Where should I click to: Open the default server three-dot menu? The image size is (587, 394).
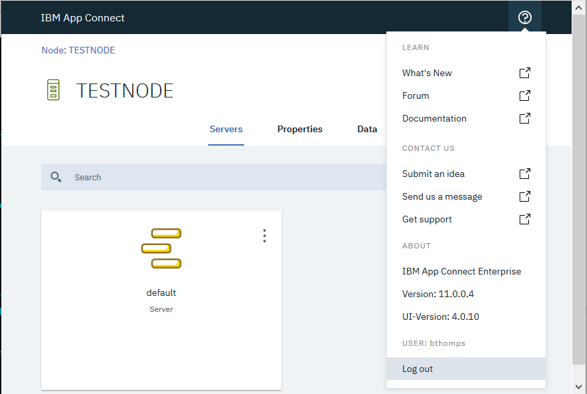click(264, 236)
